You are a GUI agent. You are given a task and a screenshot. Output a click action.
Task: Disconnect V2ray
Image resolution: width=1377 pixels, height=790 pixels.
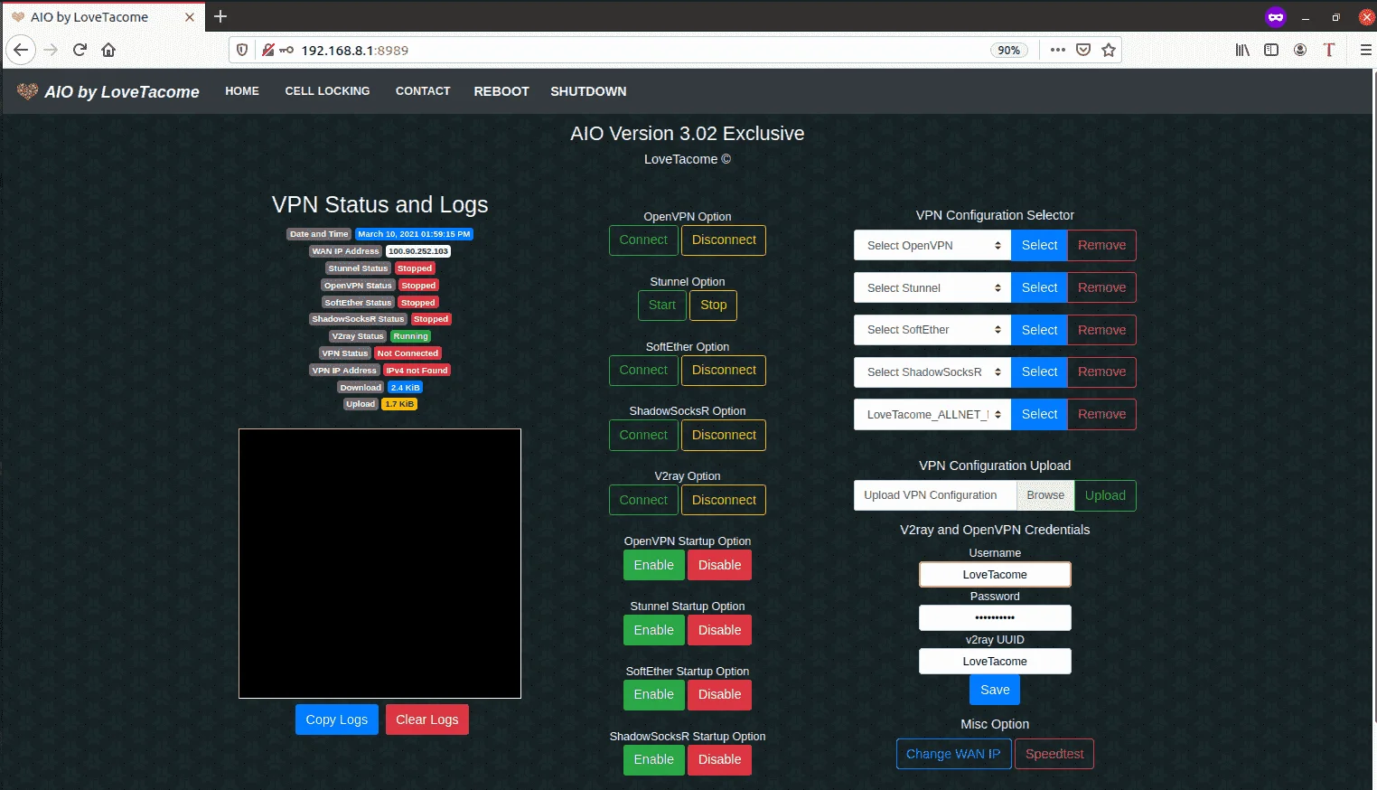724,500
